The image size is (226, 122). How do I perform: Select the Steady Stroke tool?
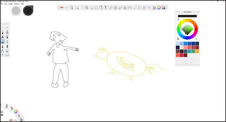pyautogui.click(x=135, y=8)
